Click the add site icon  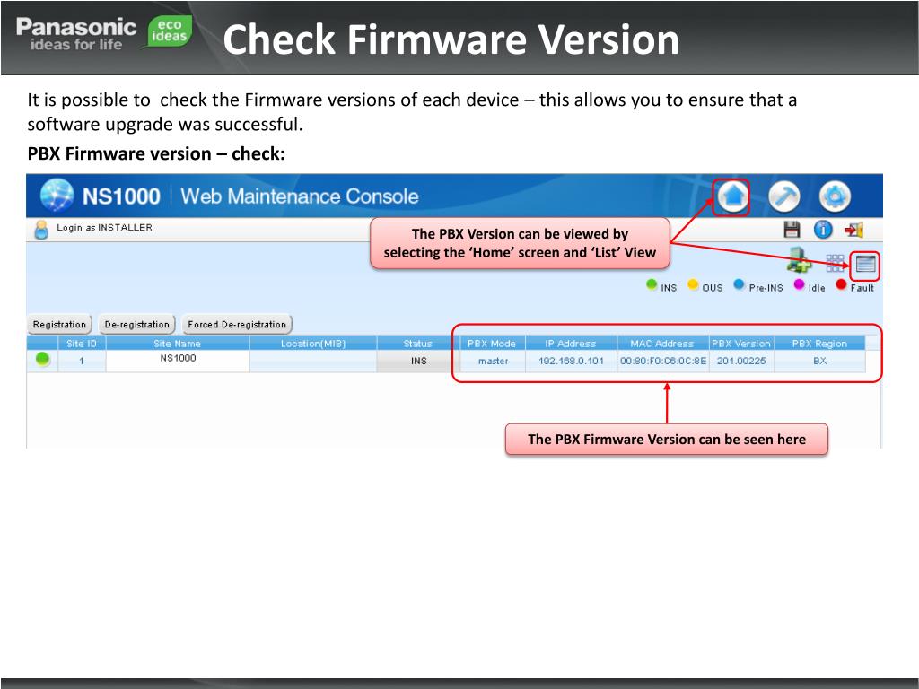(x=799, y=261)
